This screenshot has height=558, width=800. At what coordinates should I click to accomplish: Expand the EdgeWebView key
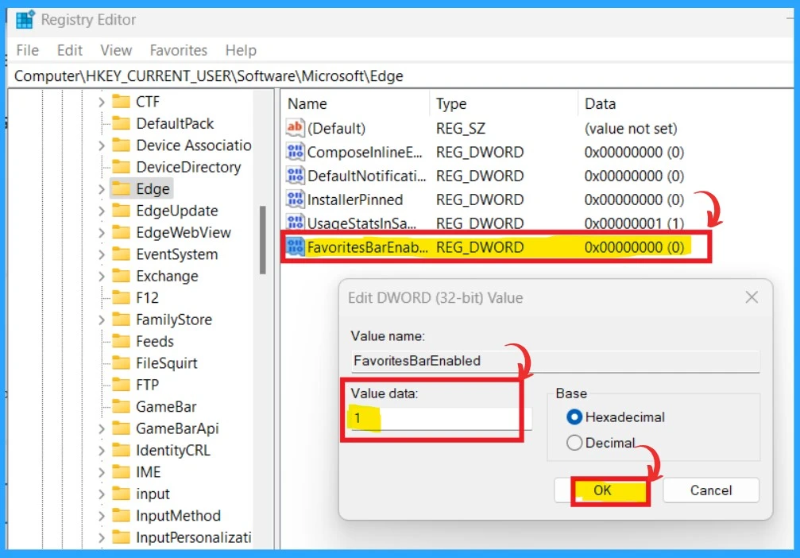102,234
